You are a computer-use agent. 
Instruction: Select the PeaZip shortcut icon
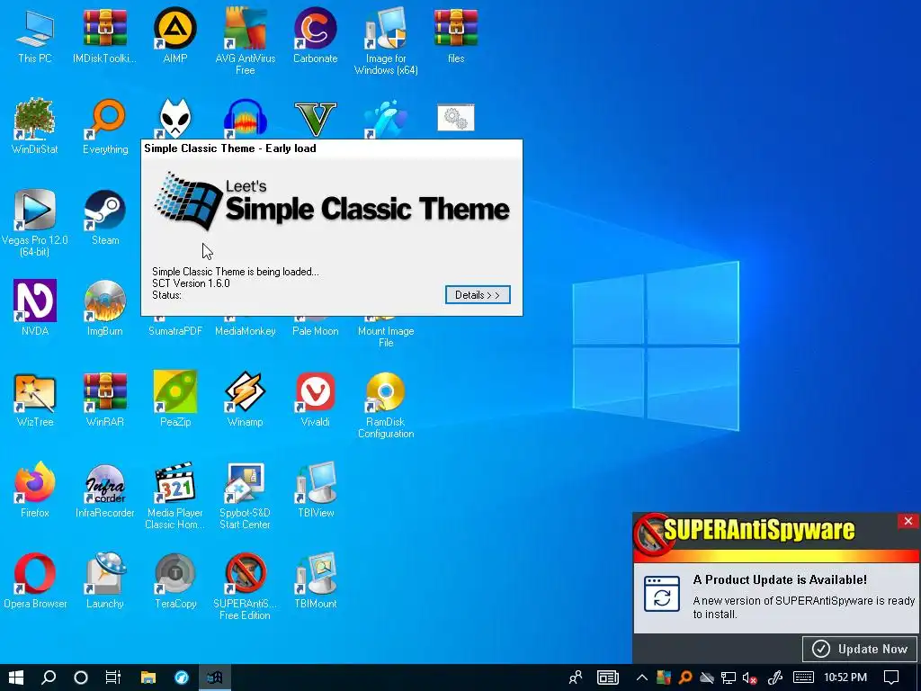175,391
